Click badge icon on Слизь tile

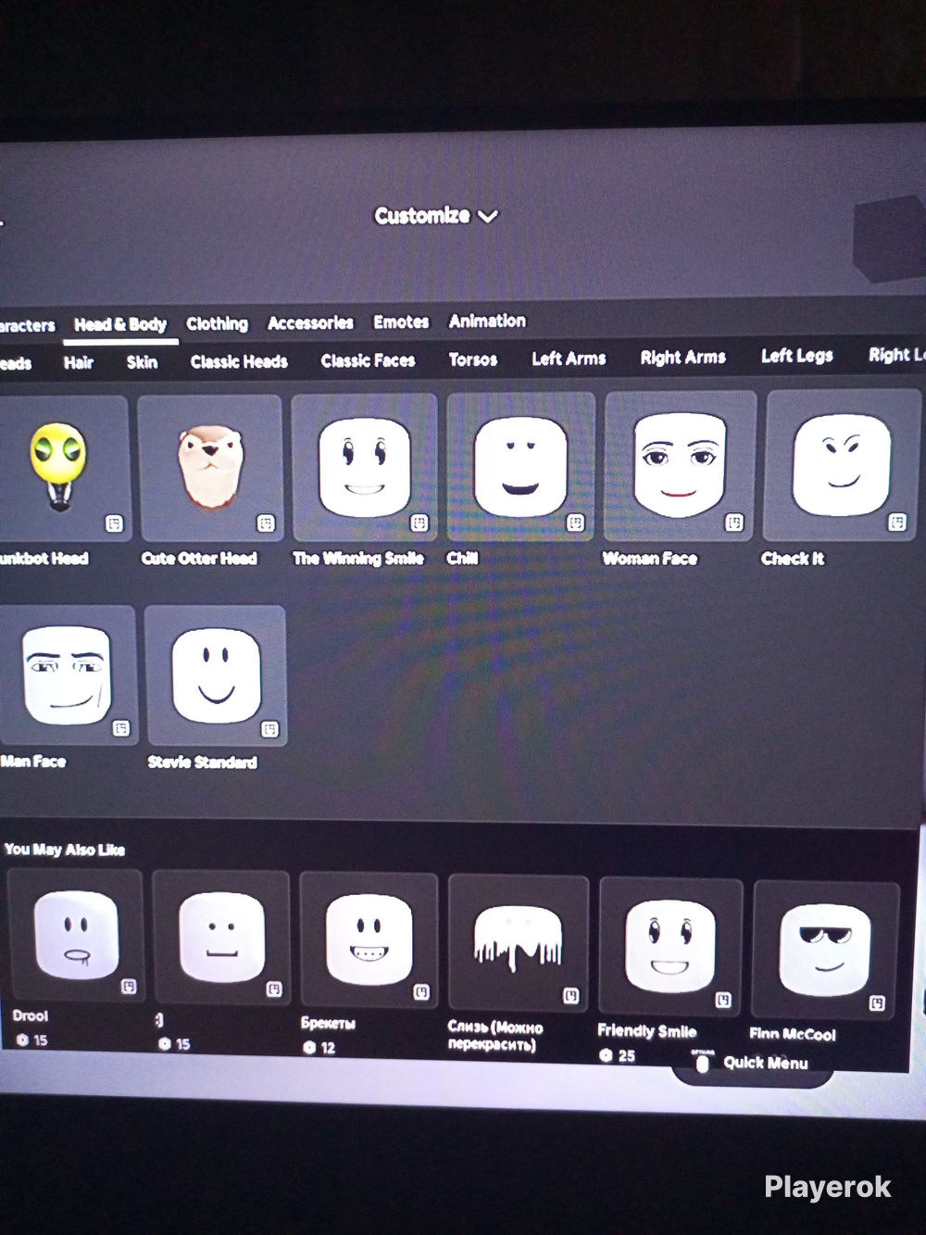[571, 996]
